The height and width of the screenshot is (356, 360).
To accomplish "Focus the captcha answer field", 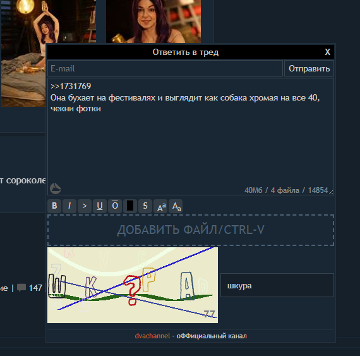I will [277, 285].
